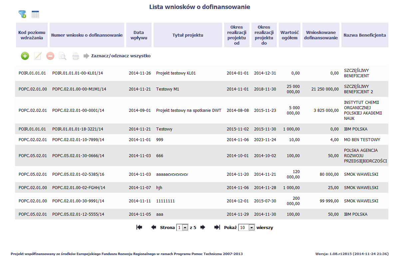Open the add filter funnel icon
Screen dimensions: 413x265
22,14
